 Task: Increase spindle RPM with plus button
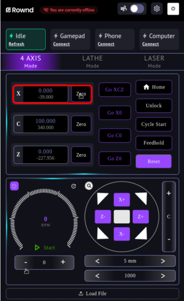[63, 262]
